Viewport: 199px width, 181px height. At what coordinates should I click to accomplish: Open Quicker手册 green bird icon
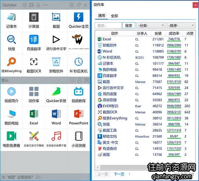pos(56,95)
